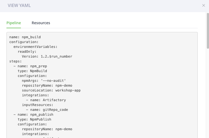Click the inputResources line
This screenshot has height=138, width=209.
[38, 105]
